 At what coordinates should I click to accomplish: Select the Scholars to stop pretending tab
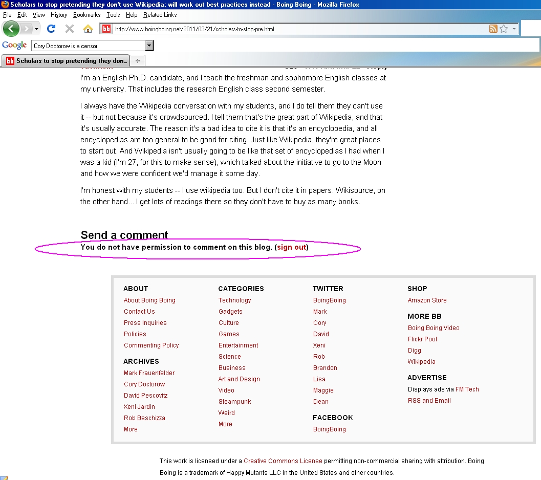(67, 61)
